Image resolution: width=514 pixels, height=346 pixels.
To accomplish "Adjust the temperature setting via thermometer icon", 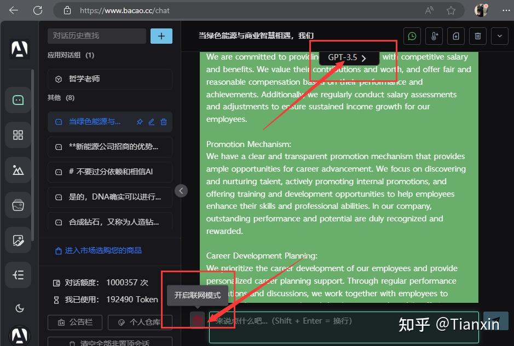I will 434,36.
